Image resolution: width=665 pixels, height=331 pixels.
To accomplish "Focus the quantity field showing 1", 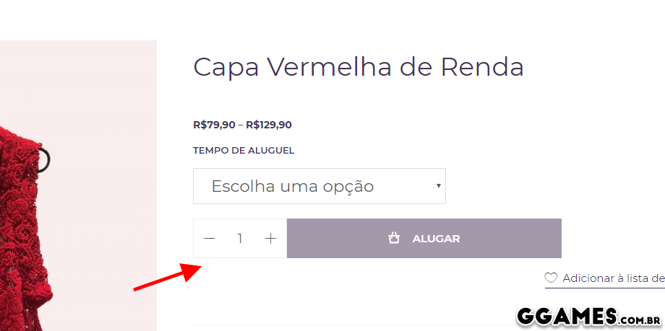I will click(x=240, y=238).
